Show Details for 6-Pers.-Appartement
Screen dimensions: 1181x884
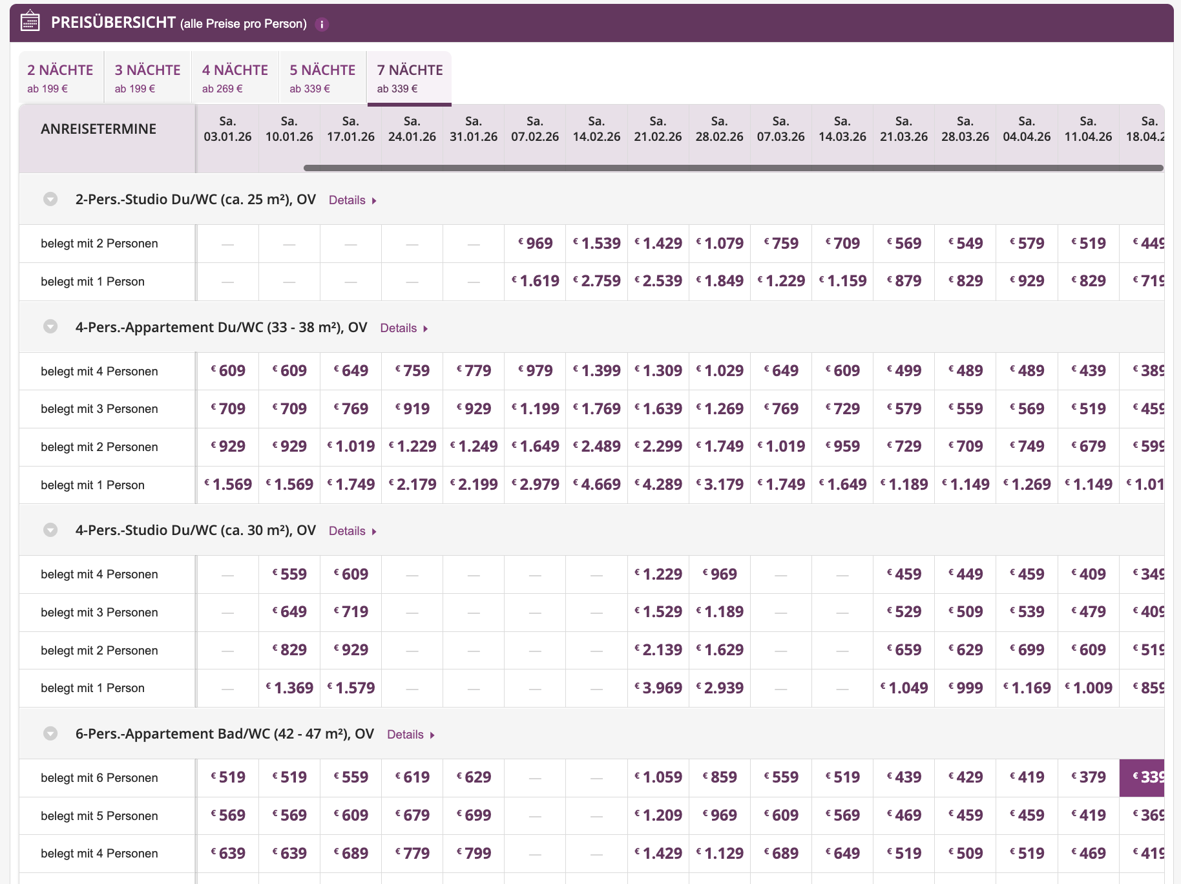click(x=410, y=735)
